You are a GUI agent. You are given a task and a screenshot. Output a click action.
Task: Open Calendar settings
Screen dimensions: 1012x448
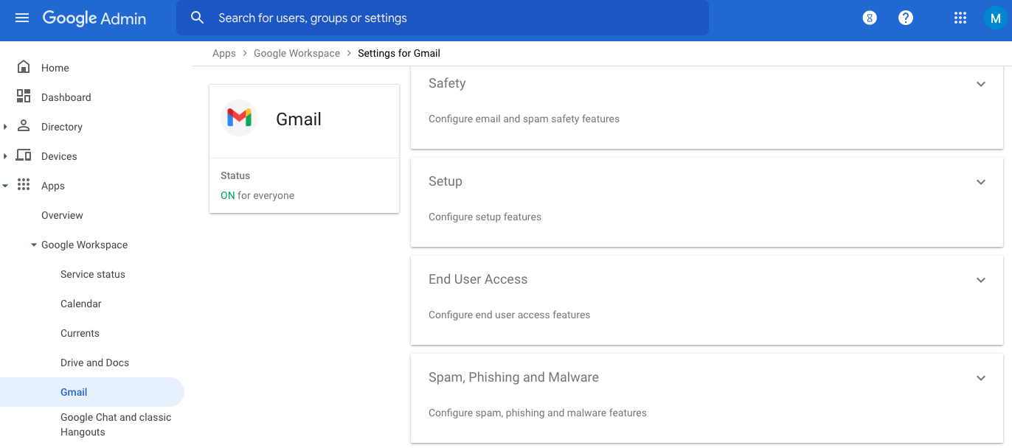81,304
